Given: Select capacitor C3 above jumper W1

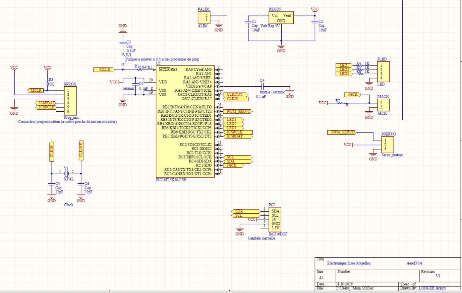Looking at the screenshot, I should (x=123, y=43).
